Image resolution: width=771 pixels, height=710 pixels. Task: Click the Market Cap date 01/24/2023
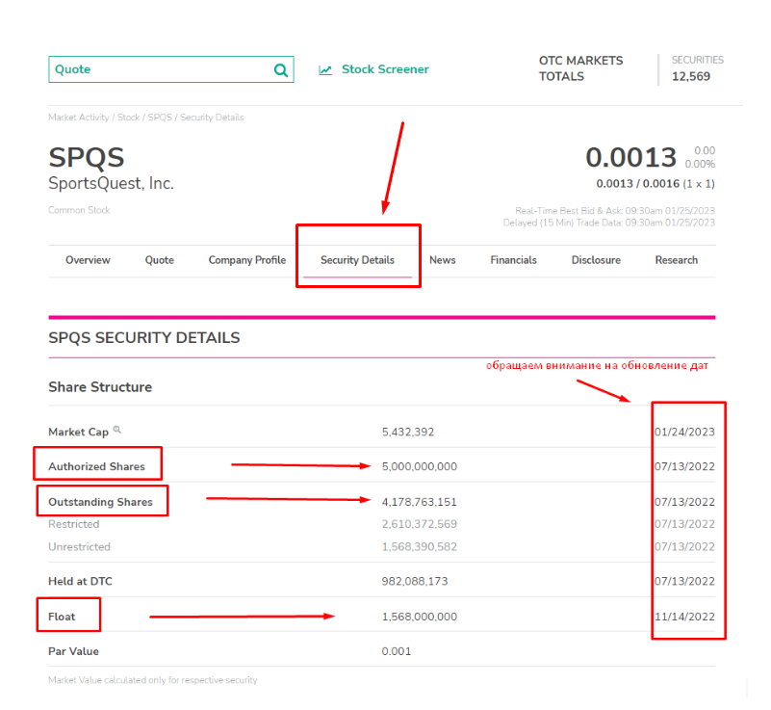pos(684,432)
